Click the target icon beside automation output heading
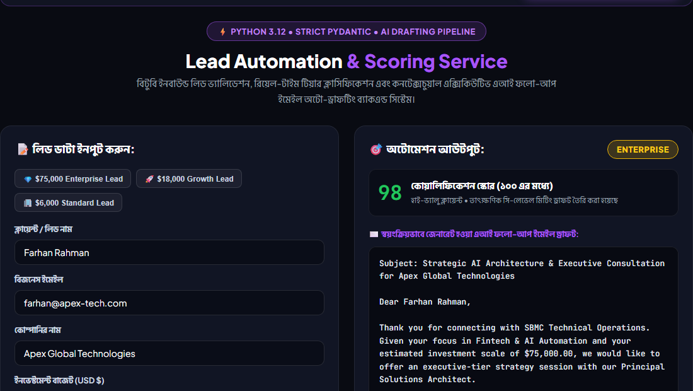 [375, 149]
